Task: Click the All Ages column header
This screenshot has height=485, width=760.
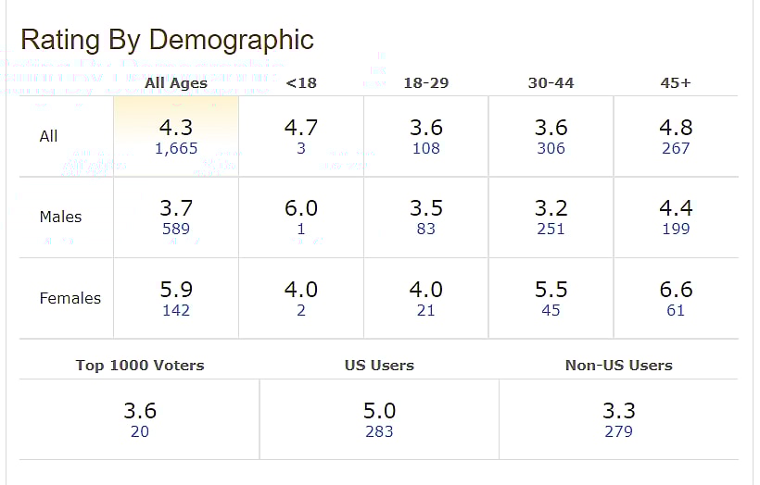Action: (176, 83)
